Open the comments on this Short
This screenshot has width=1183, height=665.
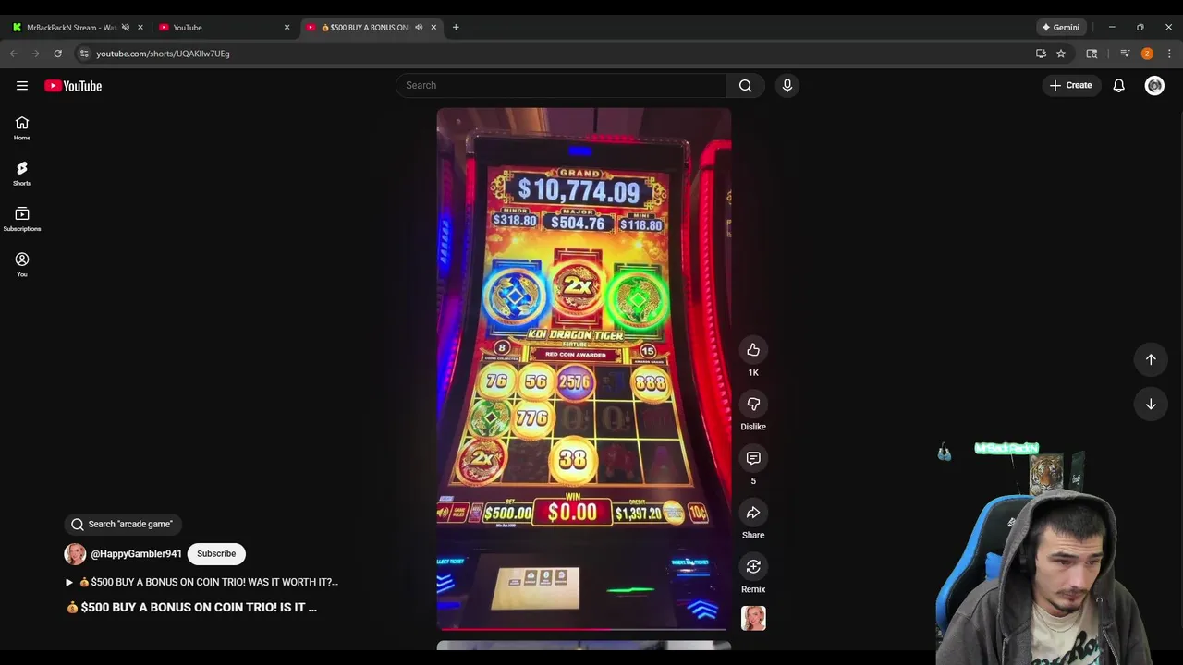(753, 458)
